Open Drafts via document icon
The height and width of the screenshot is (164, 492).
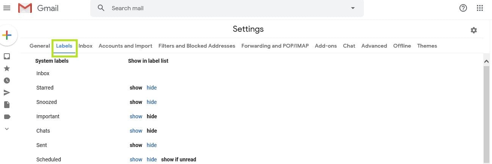[x=7, y=105]
